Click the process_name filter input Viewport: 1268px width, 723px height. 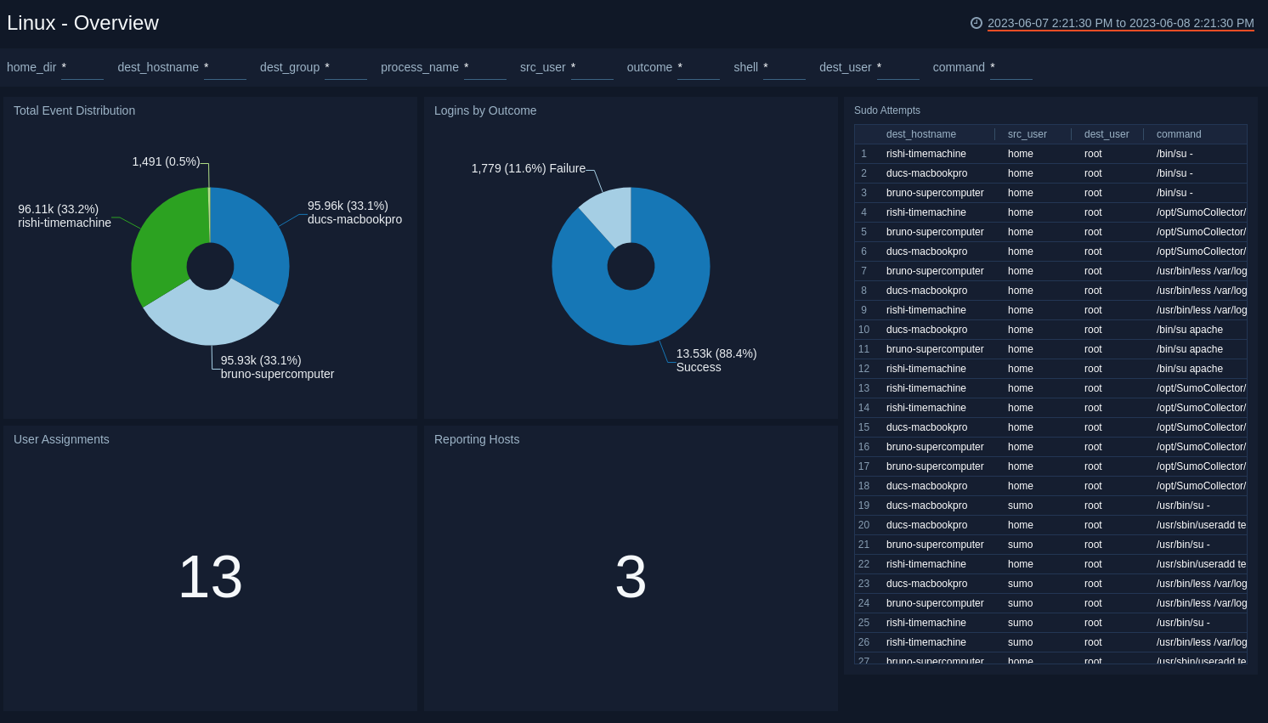[x=484, y=71]
